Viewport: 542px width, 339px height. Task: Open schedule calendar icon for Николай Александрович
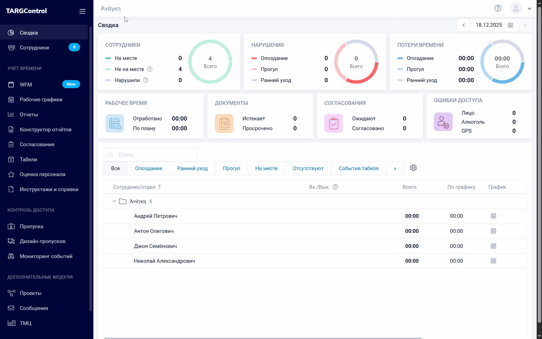click(x=493, y=261)
